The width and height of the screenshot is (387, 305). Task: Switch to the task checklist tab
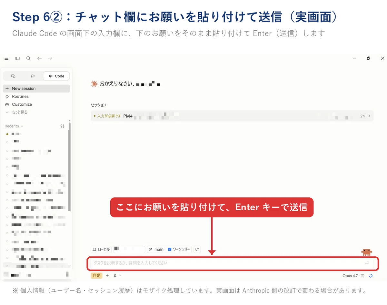(33, 76)
